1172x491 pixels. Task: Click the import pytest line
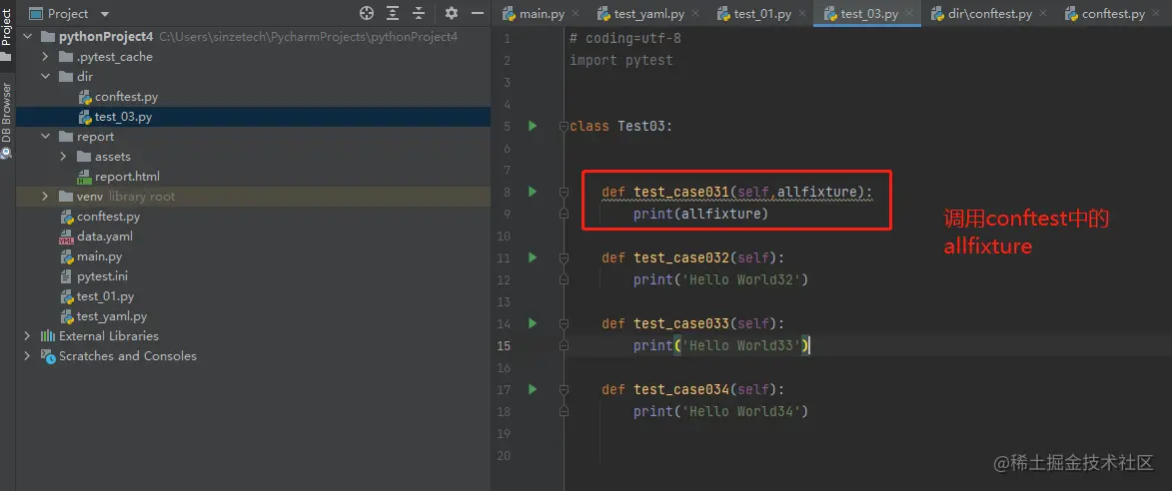point(621,61)
